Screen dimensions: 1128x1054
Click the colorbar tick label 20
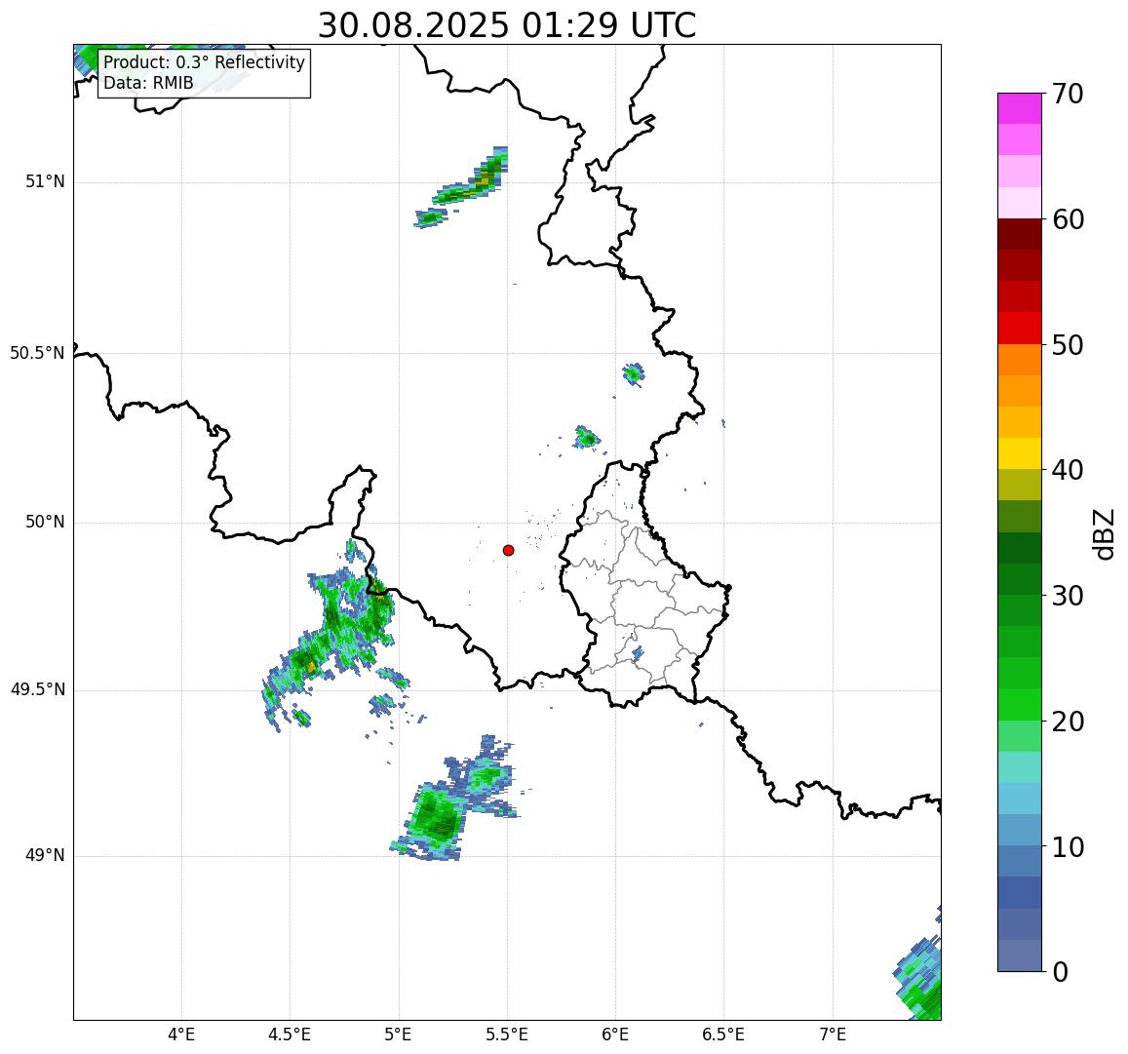tap(1067, 722)
